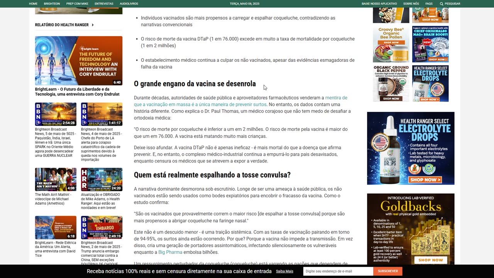
Task: Open SOBRE NÓS page
Action: (x=411, y=3)
